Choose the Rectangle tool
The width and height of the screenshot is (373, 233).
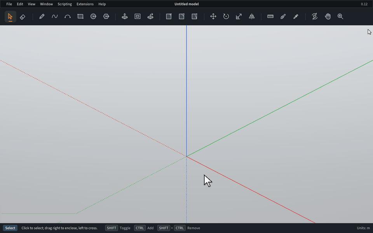[80, 16]
